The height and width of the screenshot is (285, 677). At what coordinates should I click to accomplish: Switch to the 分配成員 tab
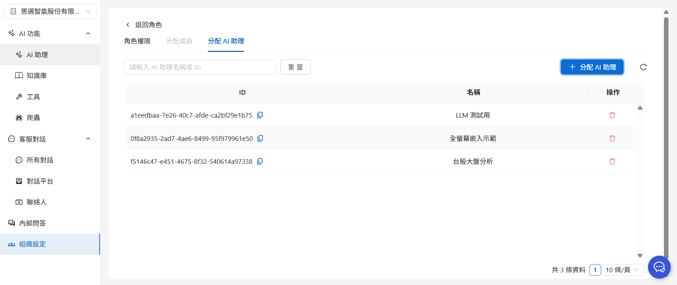coord(179,41)
